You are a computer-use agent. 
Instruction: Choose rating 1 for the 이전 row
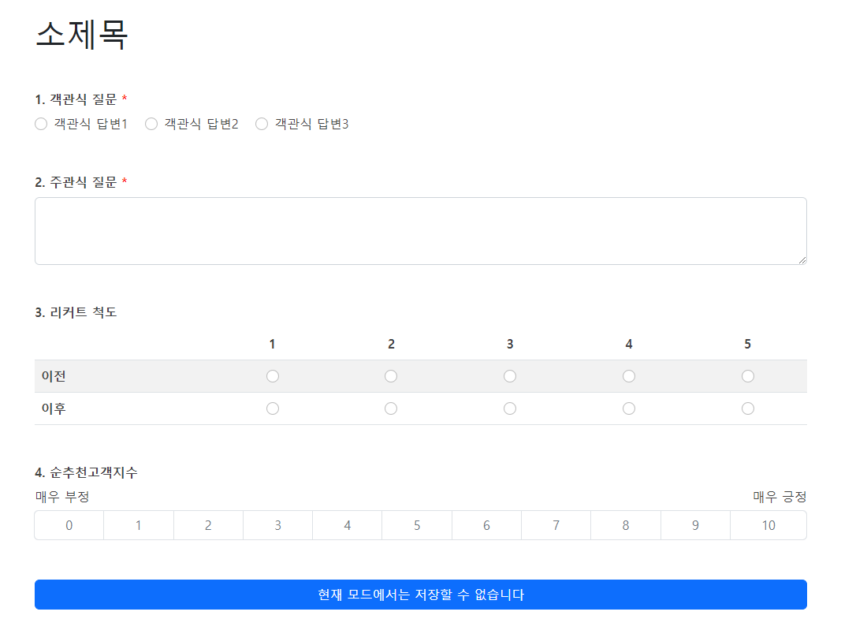click(x=273, y=376)
